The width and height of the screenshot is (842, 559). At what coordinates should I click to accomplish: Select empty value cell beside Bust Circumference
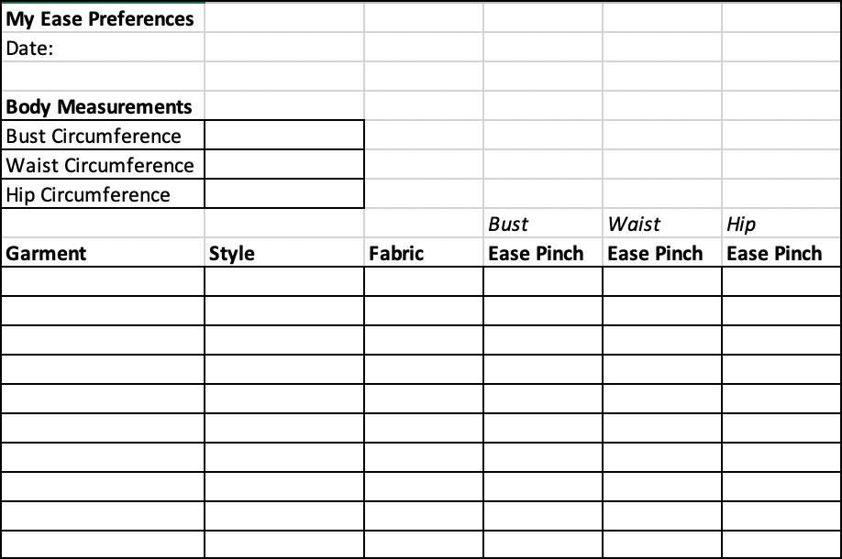pyautogui.click(x=284, y=136)
